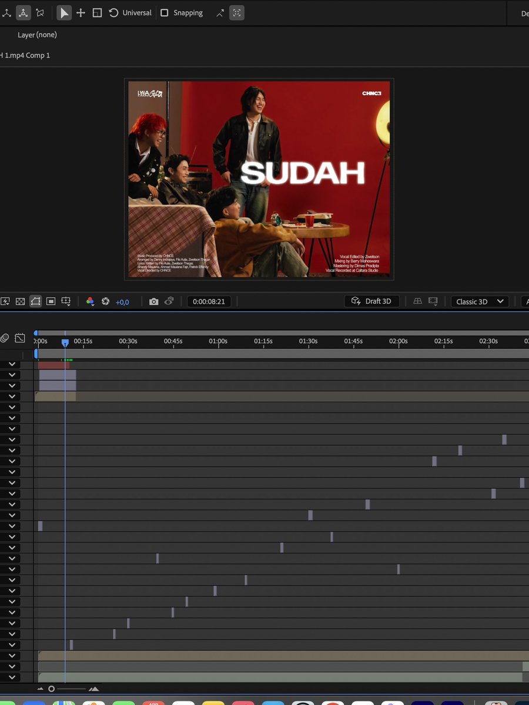
Task: Open the Show Channel RGB circles icon
Action: 90,301
